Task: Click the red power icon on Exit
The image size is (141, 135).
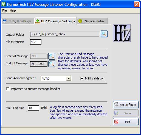Action: point(116,122)
